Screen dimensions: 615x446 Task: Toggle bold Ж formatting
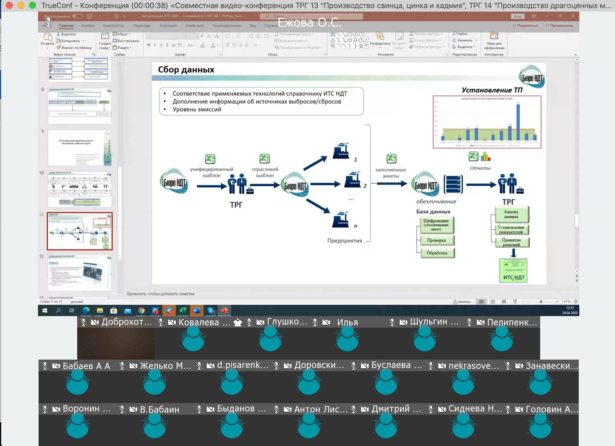149,45
